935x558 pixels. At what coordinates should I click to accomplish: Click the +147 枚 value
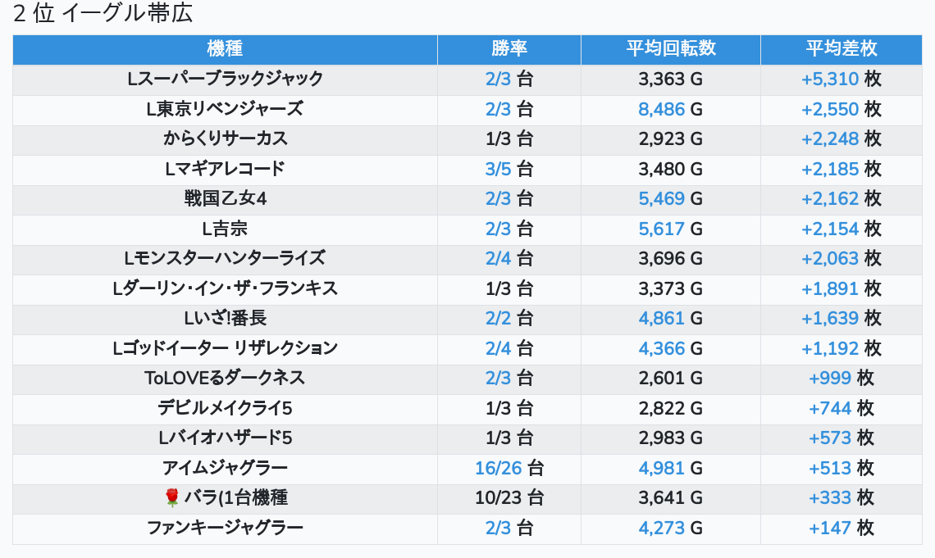[841, 528]
